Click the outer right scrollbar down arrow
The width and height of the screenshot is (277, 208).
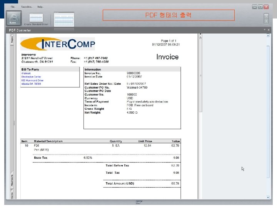(268, 197)
